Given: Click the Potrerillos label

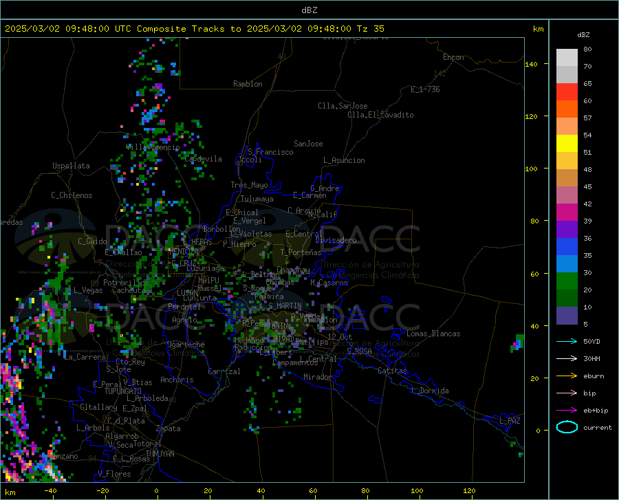Looking at the screenshot, I should [x=126, y=283].
